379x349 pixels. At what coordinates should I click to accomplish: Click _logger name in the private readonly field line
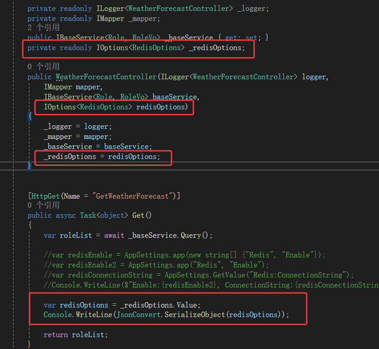click(251, 9)
